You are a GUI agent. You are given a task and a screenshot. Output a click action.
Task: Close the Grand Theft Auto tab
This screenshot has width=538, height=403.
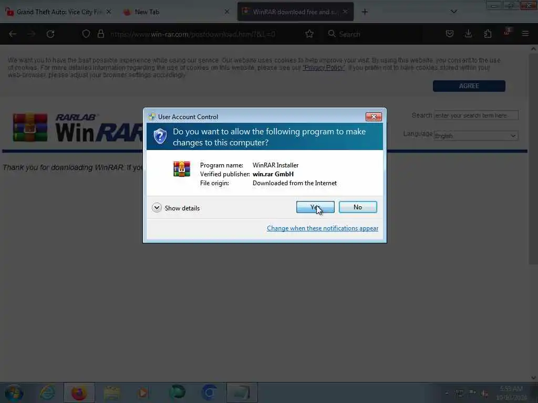(x=109, y=12)
